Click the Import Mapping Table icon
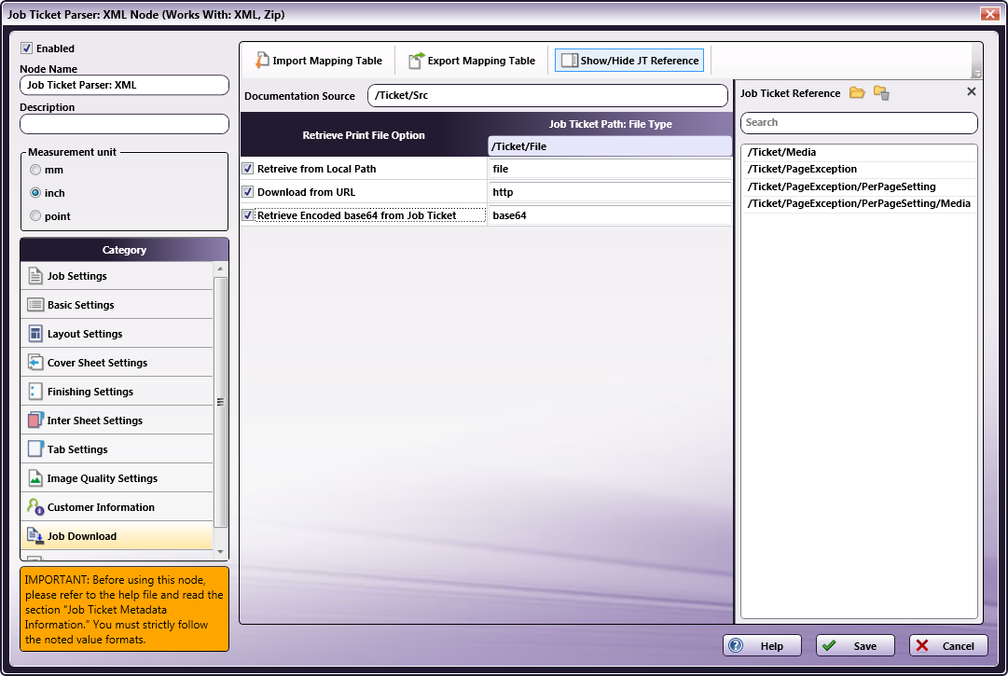 point(262,61)
